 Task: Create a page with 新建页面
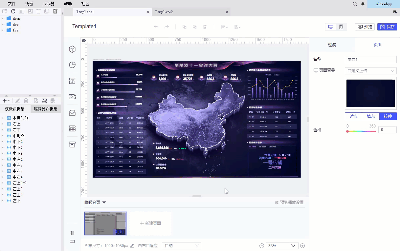tap(150, 223)
